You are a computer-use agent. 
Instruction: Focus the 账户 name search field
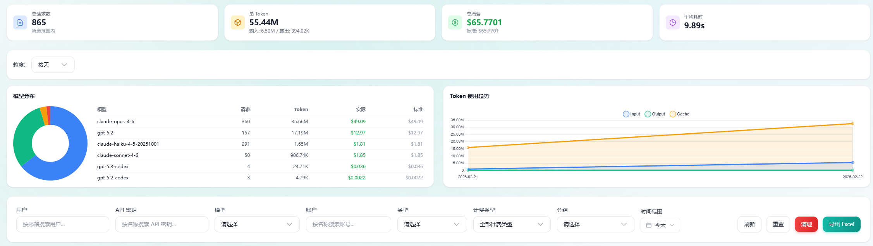click(349, 224)
